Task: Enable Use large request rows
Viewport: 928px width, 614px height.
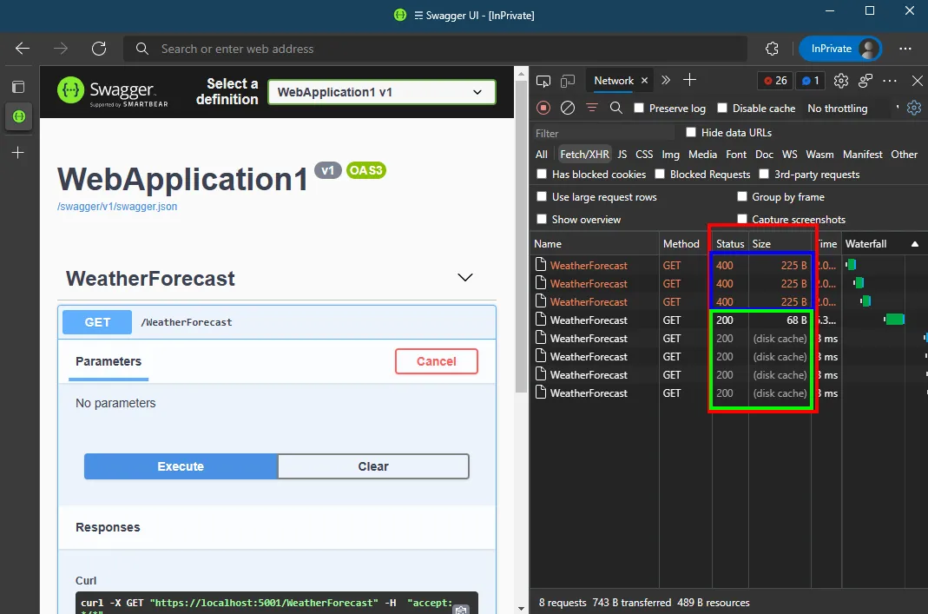Action: tap(542, 196)
